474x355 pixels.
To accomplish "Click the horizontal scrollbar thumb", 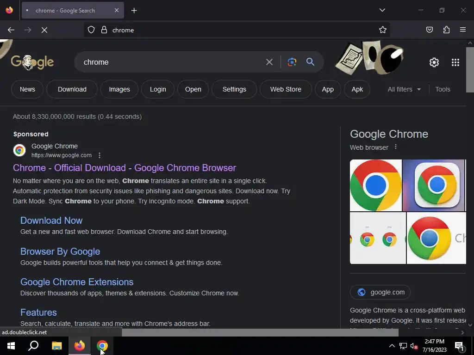I will pyautogui.click(x=260, y=332).
